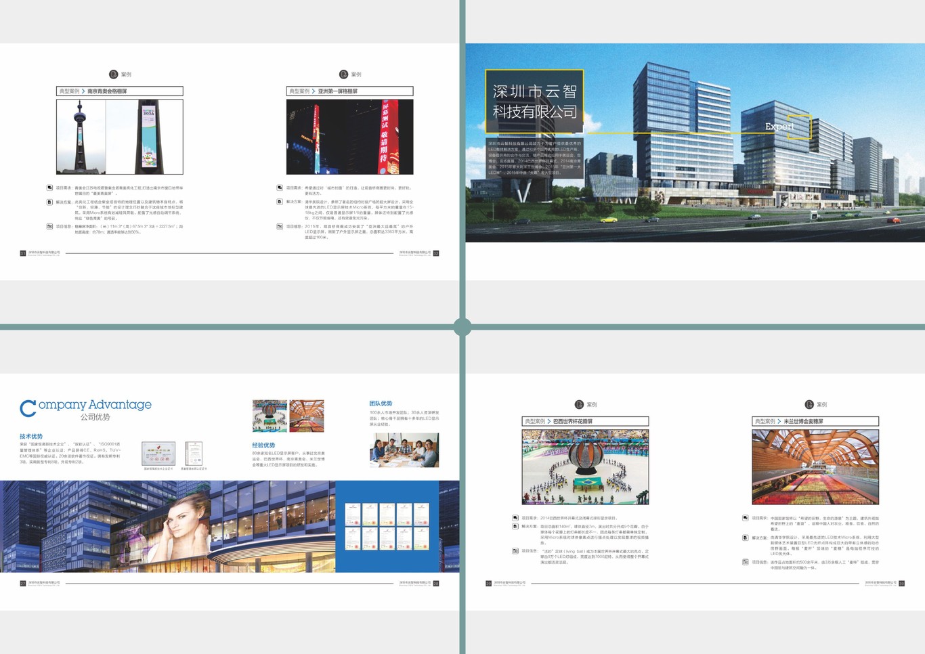Screen dimensions: 925x654
Task: Click the 案例 icon above 米兰世博会麦穗屏
Action: click(809, 405)
